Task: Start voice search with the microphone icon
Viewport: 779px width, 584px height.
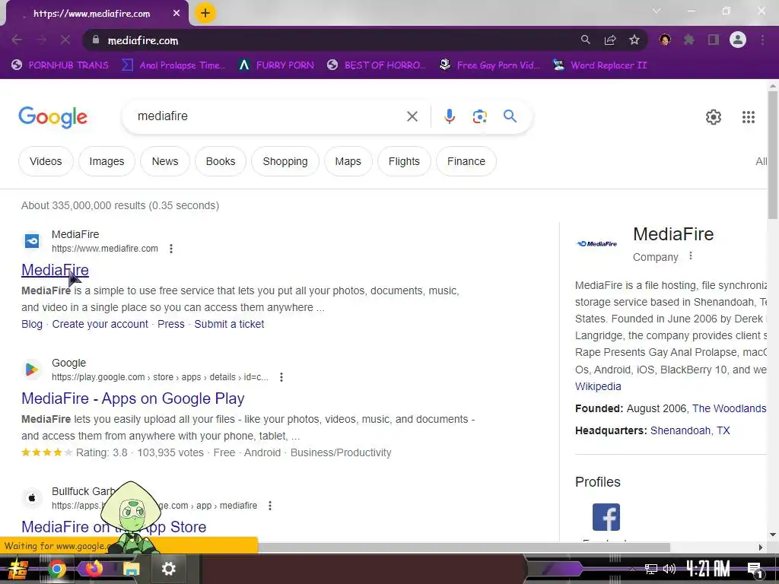Action: 449,116
